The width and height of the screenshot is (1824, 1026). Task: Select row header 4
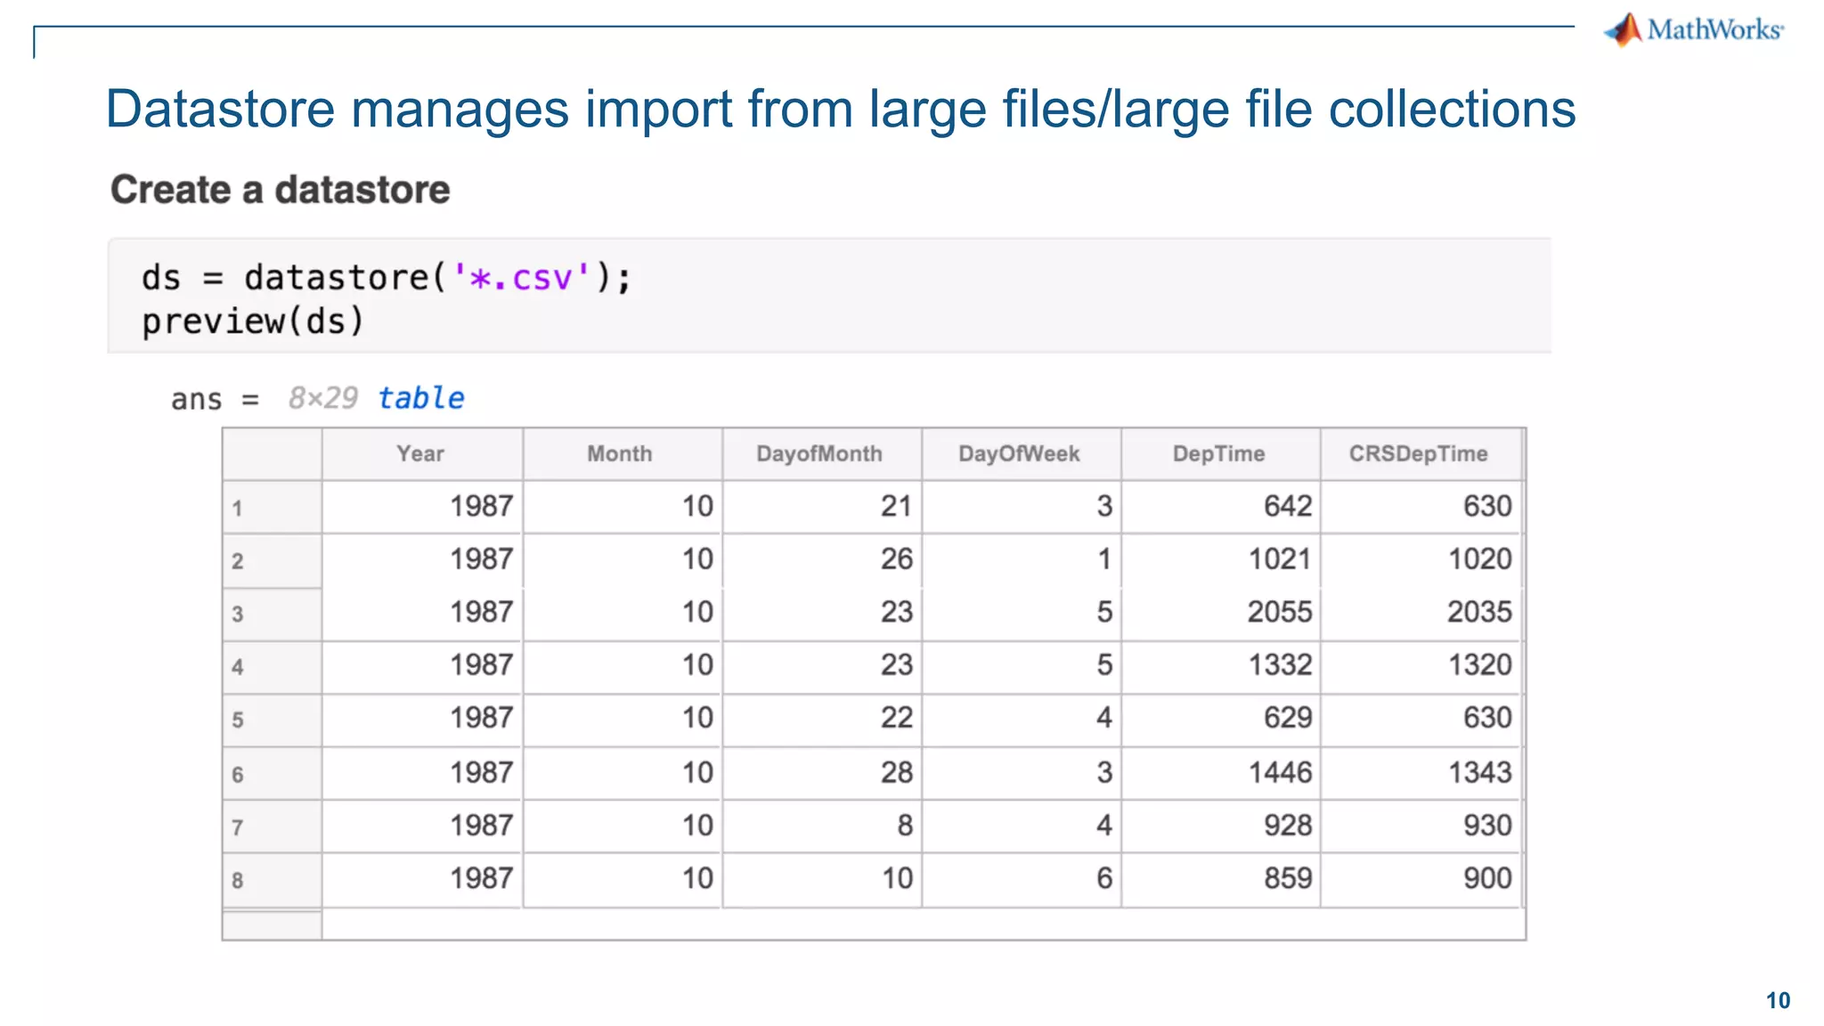click(272, 666)
